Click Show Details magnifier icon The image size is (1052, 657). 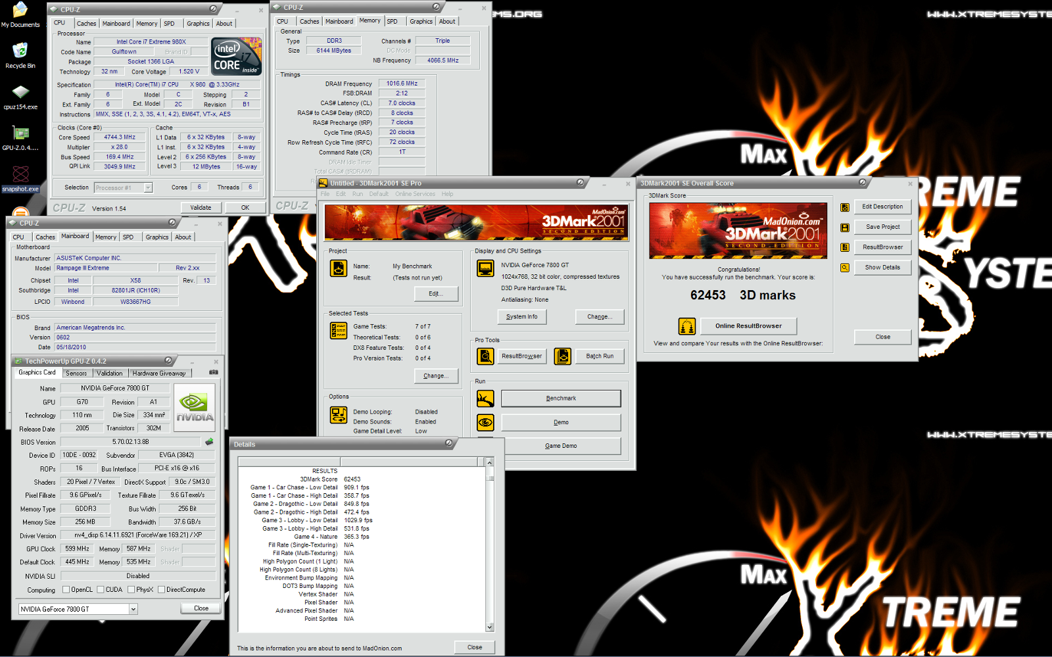coord(845,268)
